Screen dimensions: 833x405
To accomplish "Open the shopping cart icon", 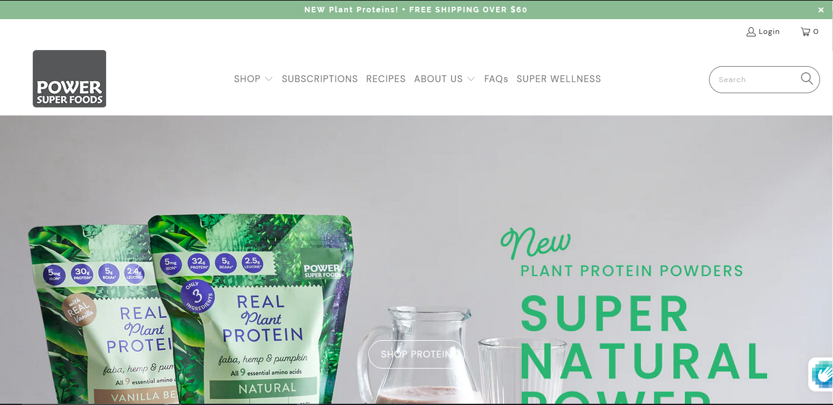I will coord(805,31).
